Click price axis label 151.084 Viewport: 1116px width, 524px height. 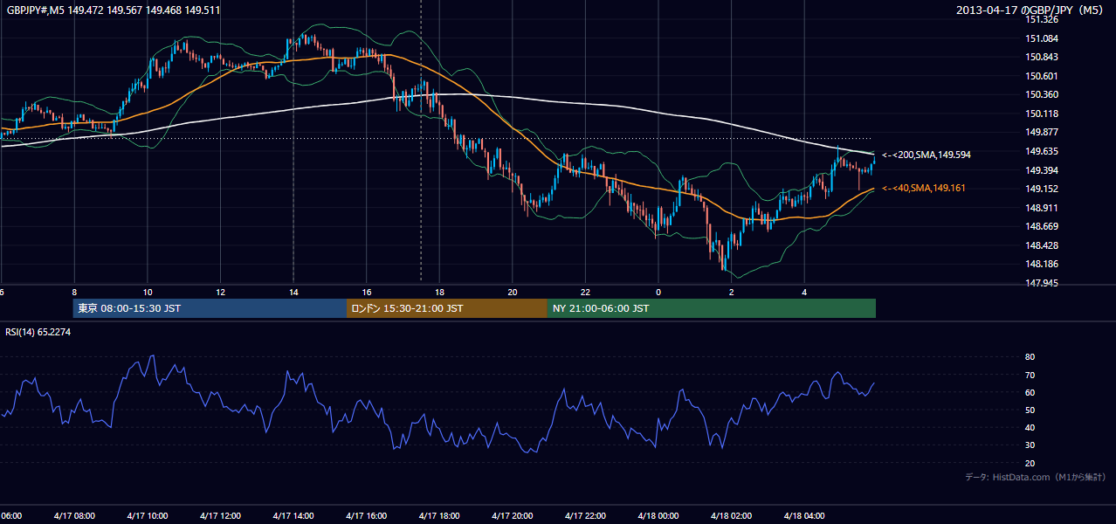click(x=1042, y=38)
